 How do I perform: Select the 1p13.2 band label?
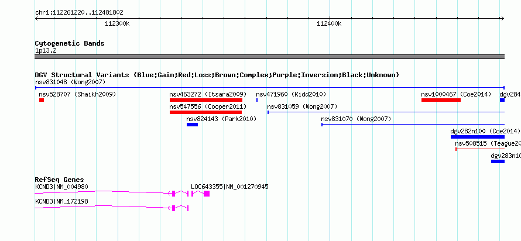46,50
